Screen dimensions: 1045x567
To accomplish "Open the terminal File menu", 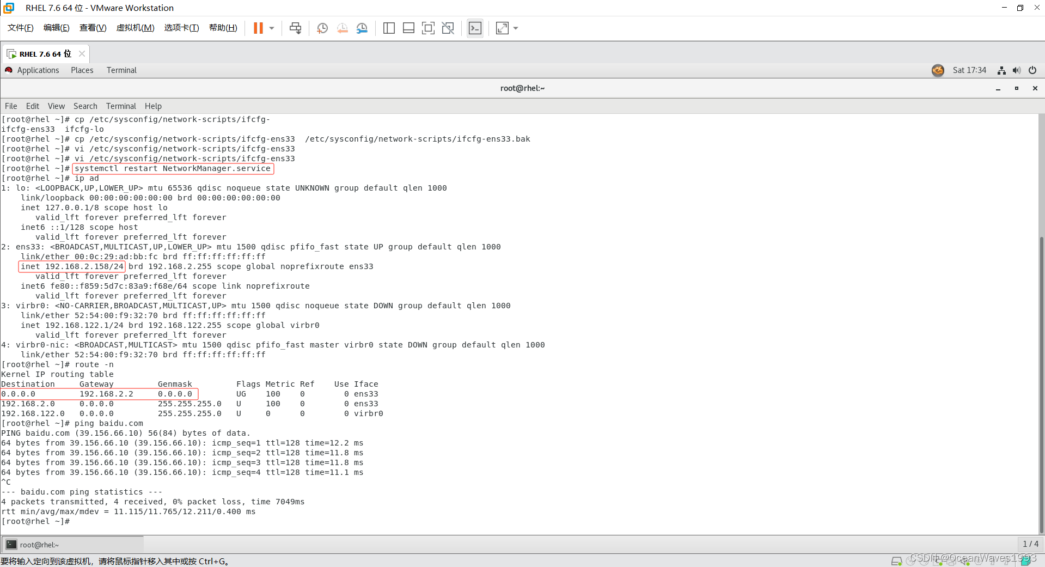I will pyautogui.click(x=11, y=106).
